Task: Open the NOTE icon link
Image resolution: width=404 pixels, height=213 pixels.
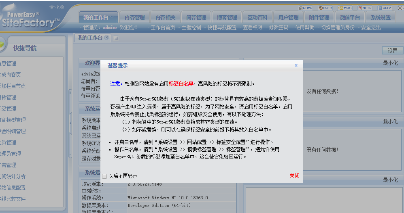Action: pyautogui.click(x=365, y=8)
